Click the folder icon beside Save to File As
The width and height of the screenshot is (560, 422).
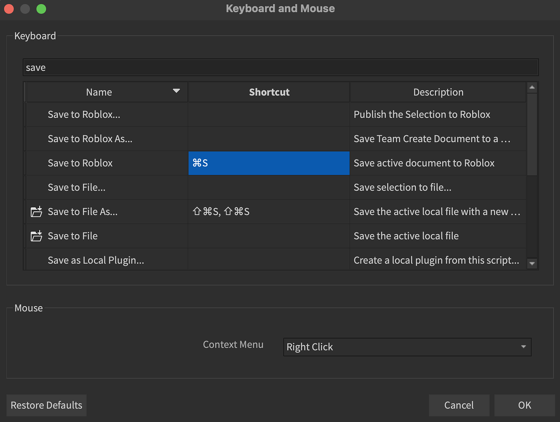pos(36,211)
